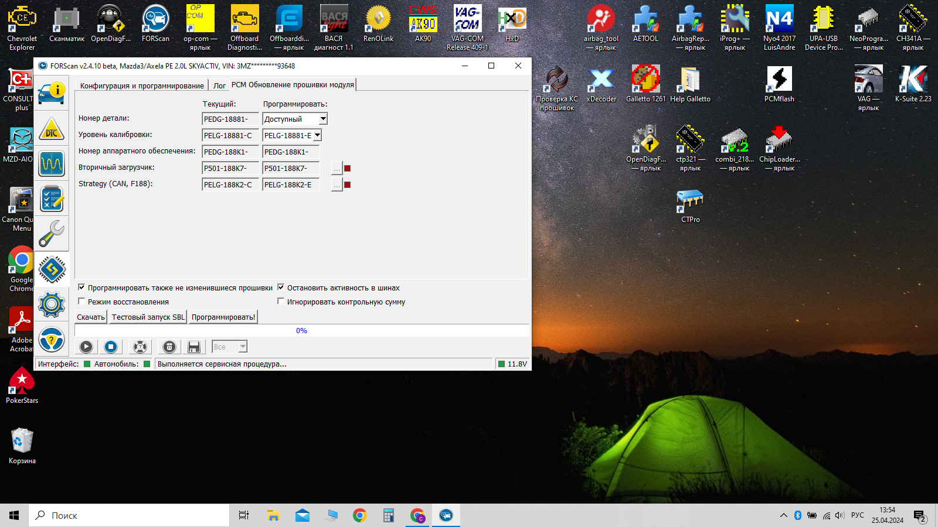Image resolution: width=938 pixels, height=527 pixels.
Task: Open the DTC fault codes section
Action: (52, 129)
